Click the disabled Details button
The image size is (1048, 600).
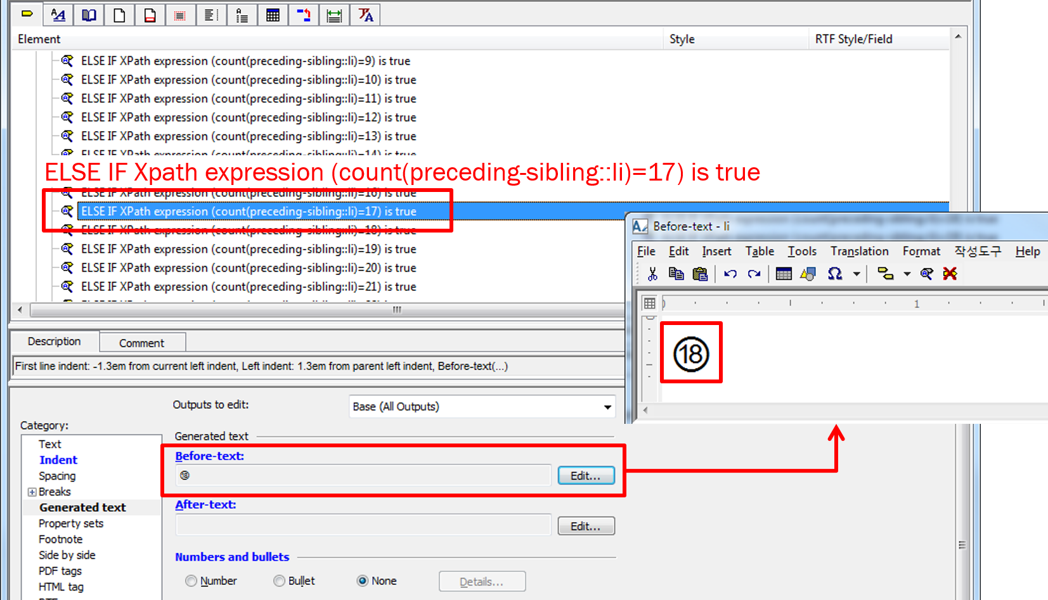[482, 582]
